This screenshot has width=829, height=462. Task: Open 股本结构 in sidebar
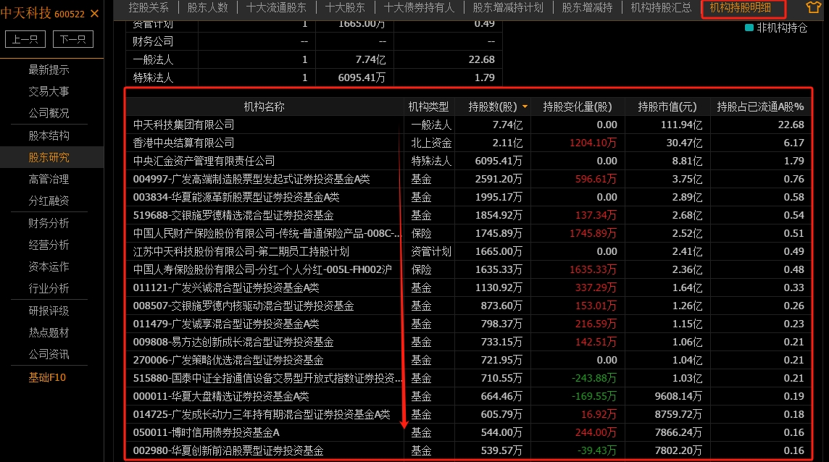(49, 136)
